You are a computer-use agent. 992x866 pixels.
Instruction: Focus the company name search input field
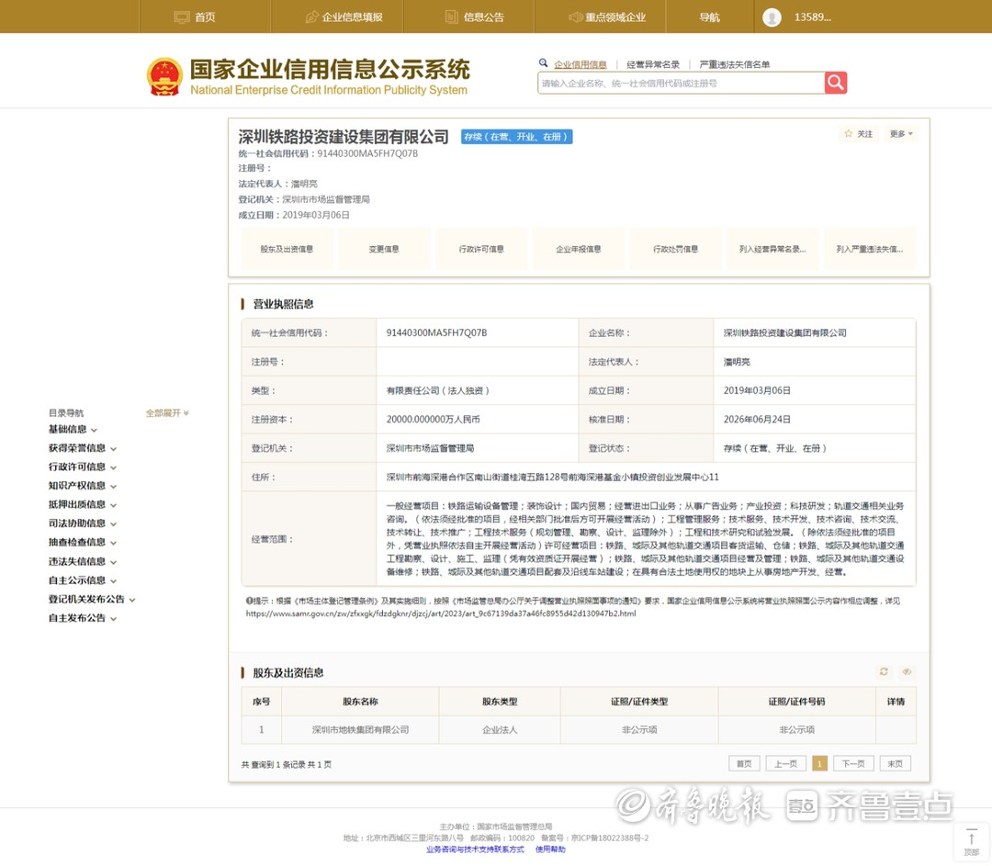click(x=682, y=83)
